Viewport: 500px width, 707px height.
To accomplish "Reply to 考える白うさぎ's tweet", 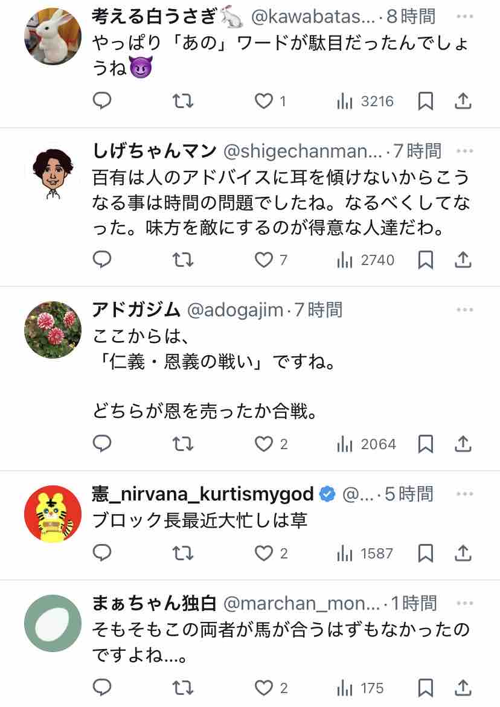I will click(103, 101).
